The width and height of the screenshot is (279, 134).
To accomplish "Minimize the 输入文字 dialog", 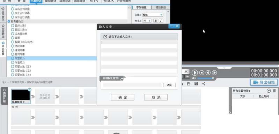I will [x=171, y=26].
